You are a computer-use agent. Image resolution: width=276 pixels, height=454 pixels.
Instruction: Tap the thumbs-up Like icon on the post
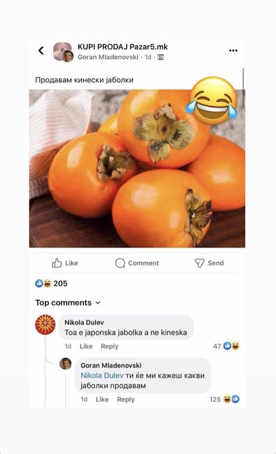57,263
